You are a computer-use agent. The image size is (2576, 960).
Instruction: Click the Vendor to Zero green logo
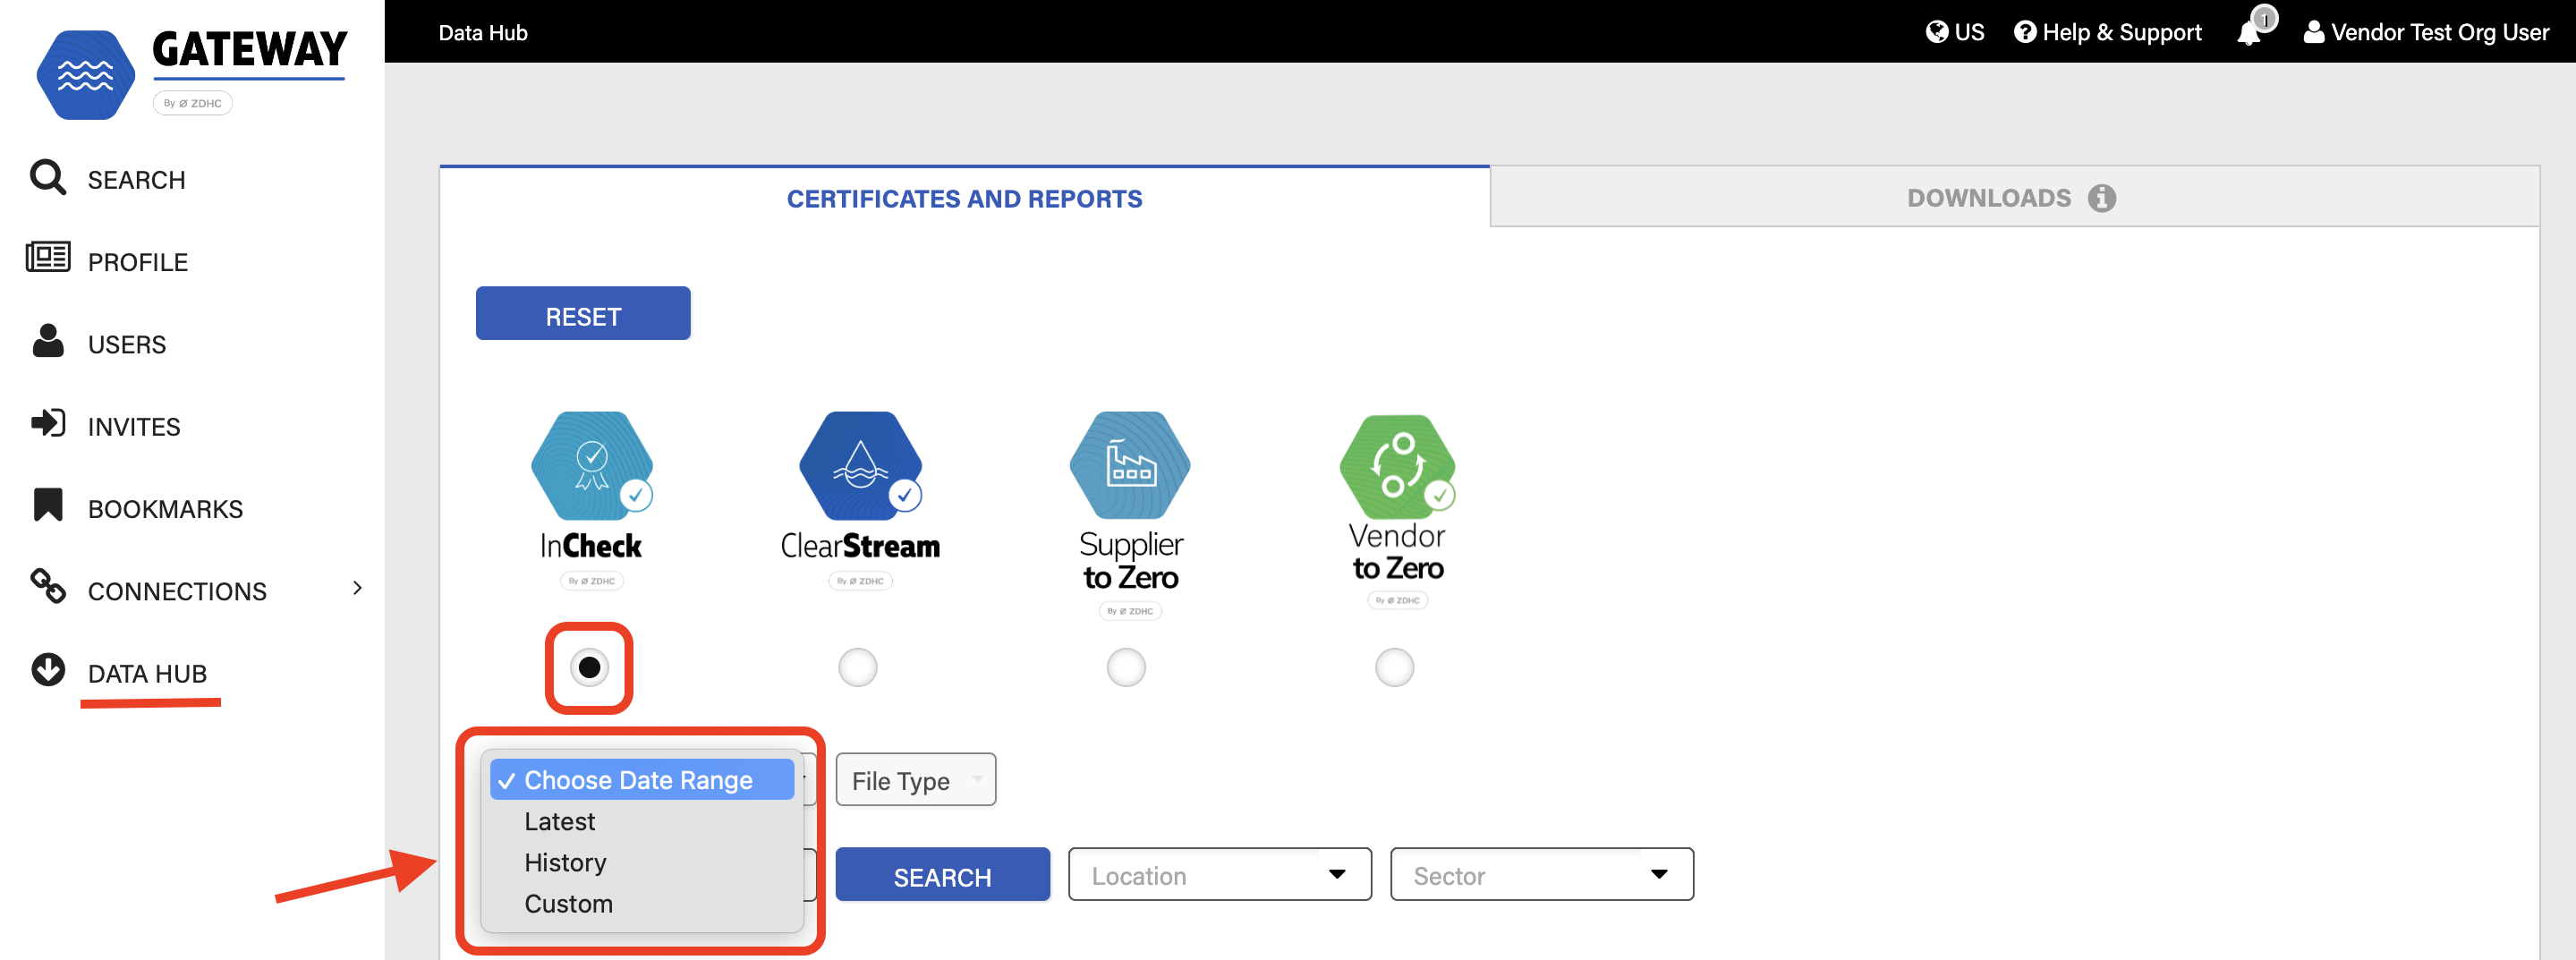click(x=1397, y=466)
